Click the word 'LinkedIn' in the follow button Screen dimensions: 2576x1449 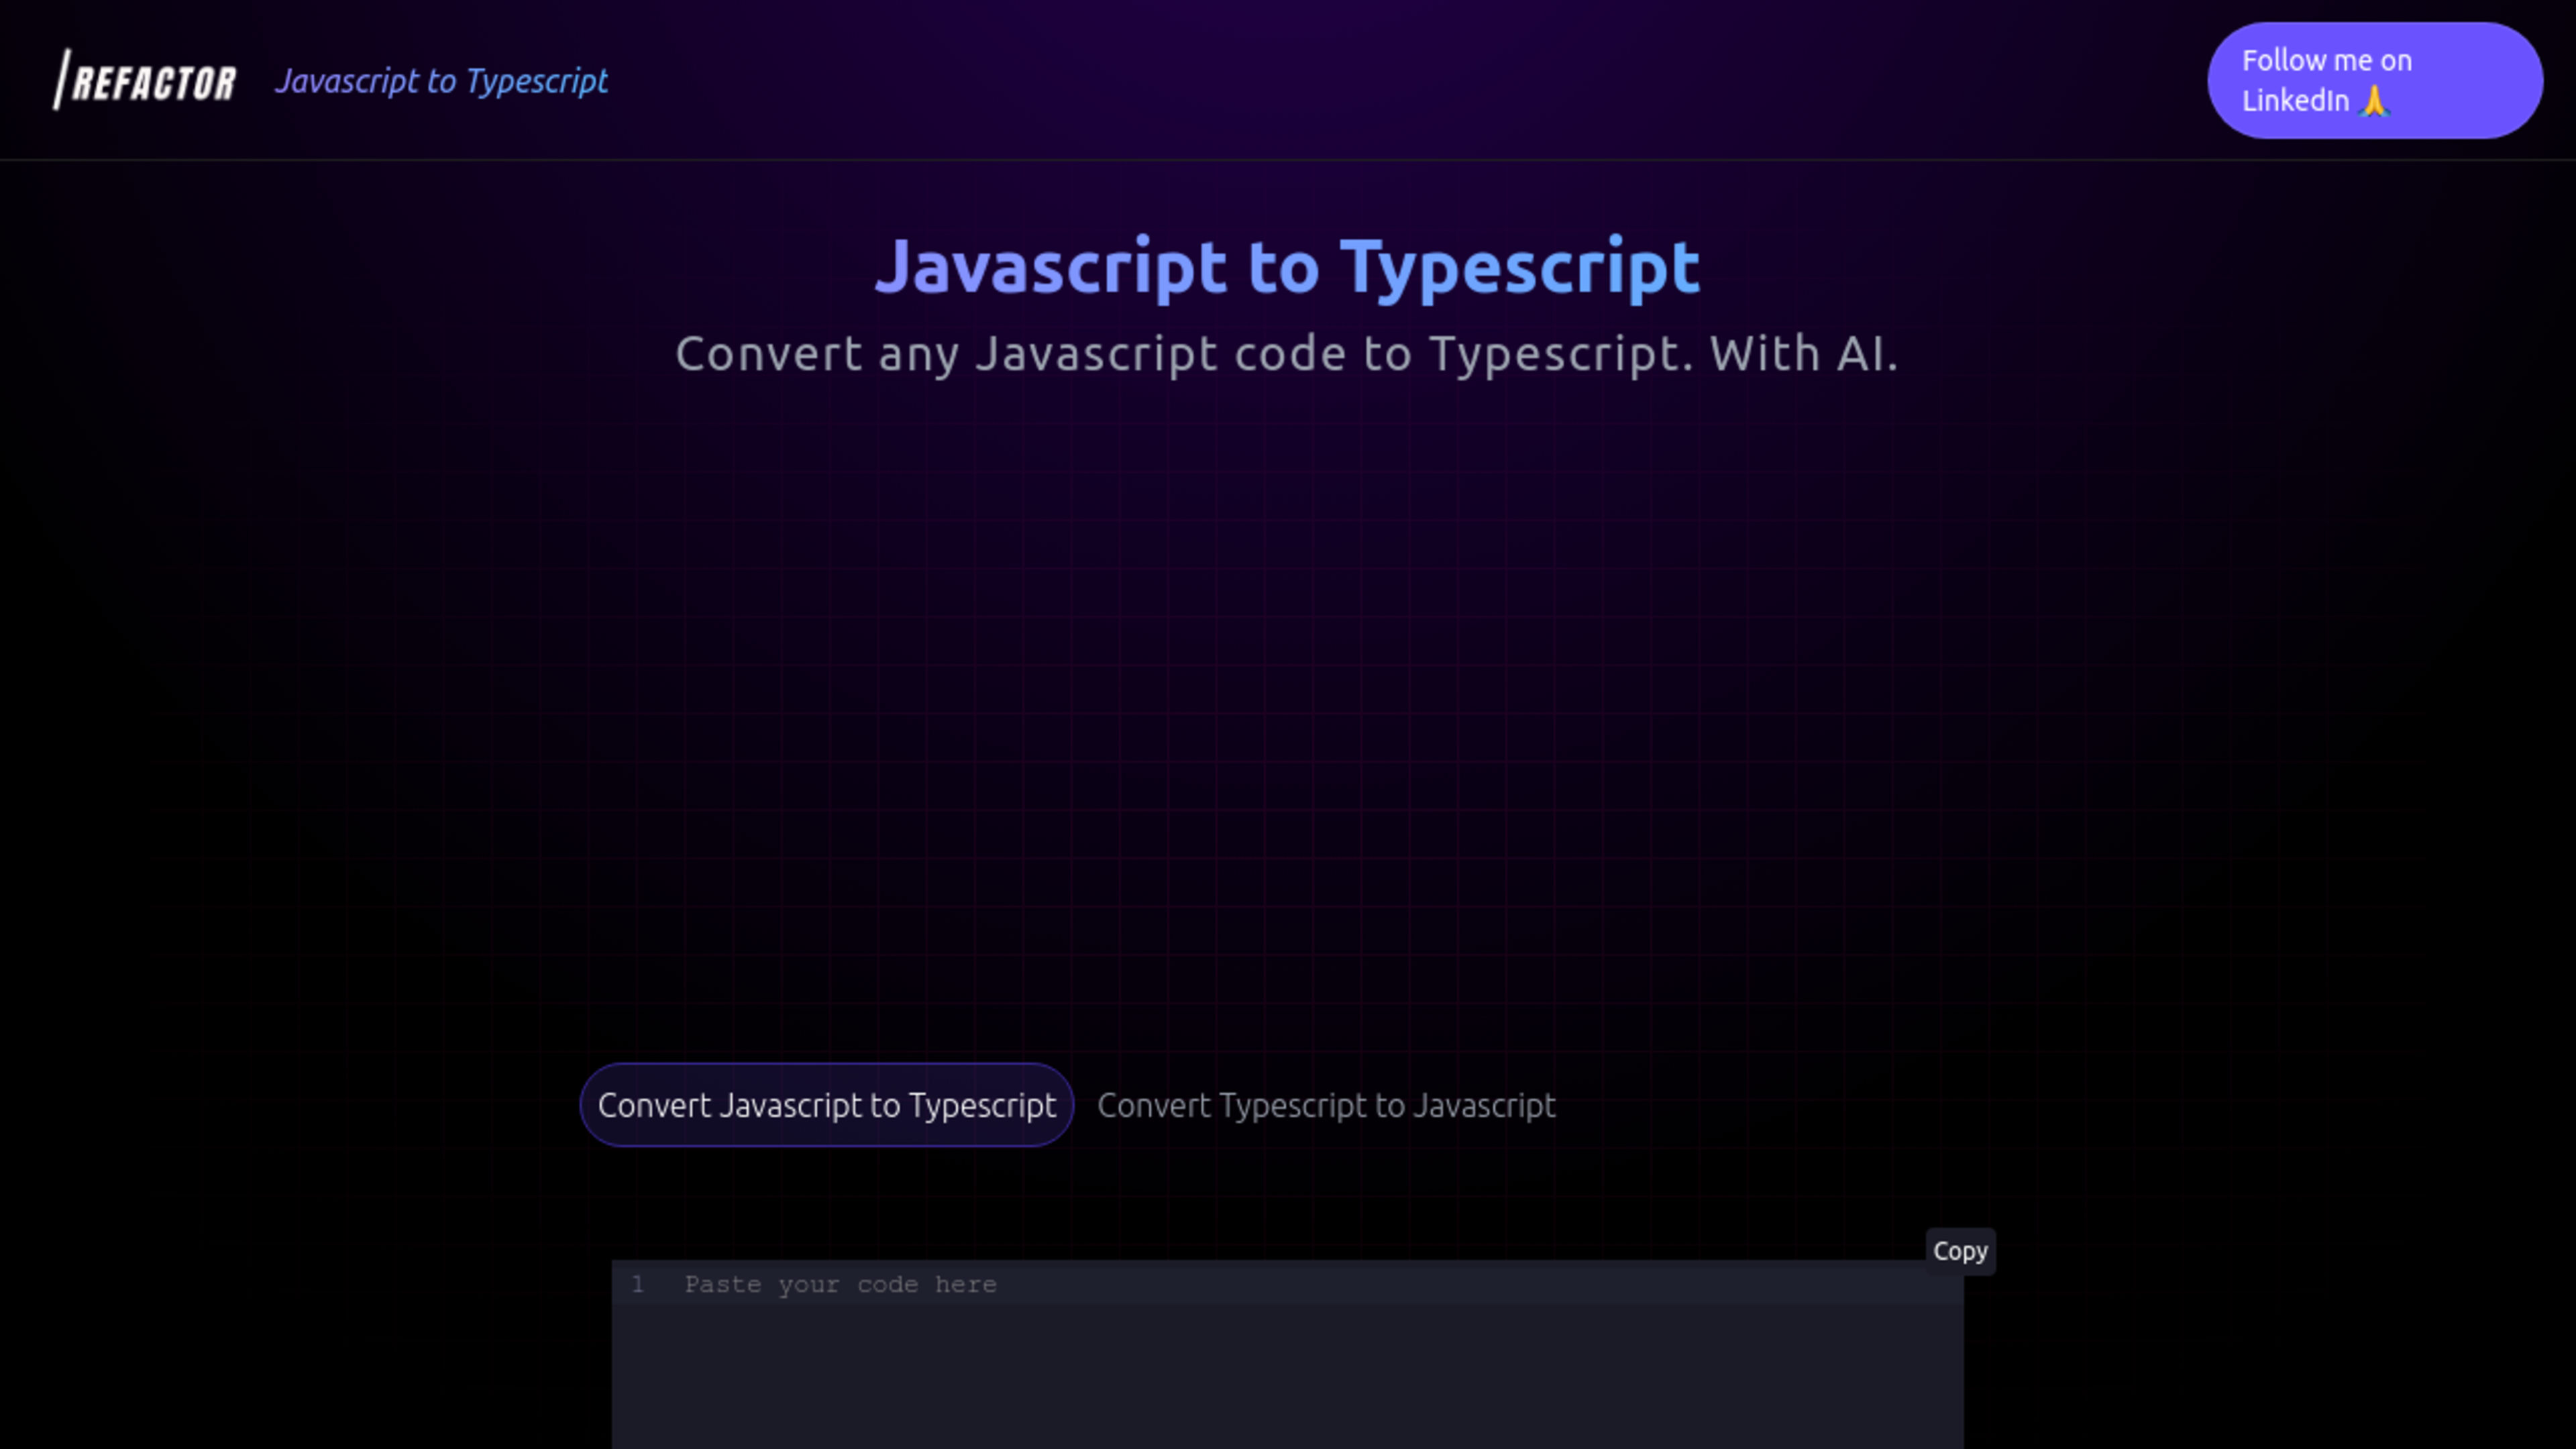click(x=2295, y=101)
